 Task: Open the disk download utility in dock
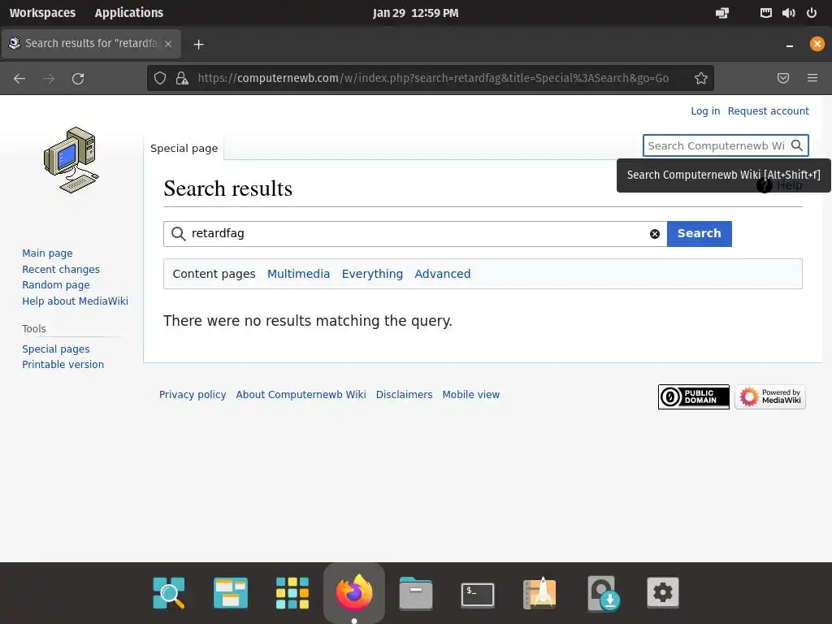pyautogui.click(x=604, y=592)
